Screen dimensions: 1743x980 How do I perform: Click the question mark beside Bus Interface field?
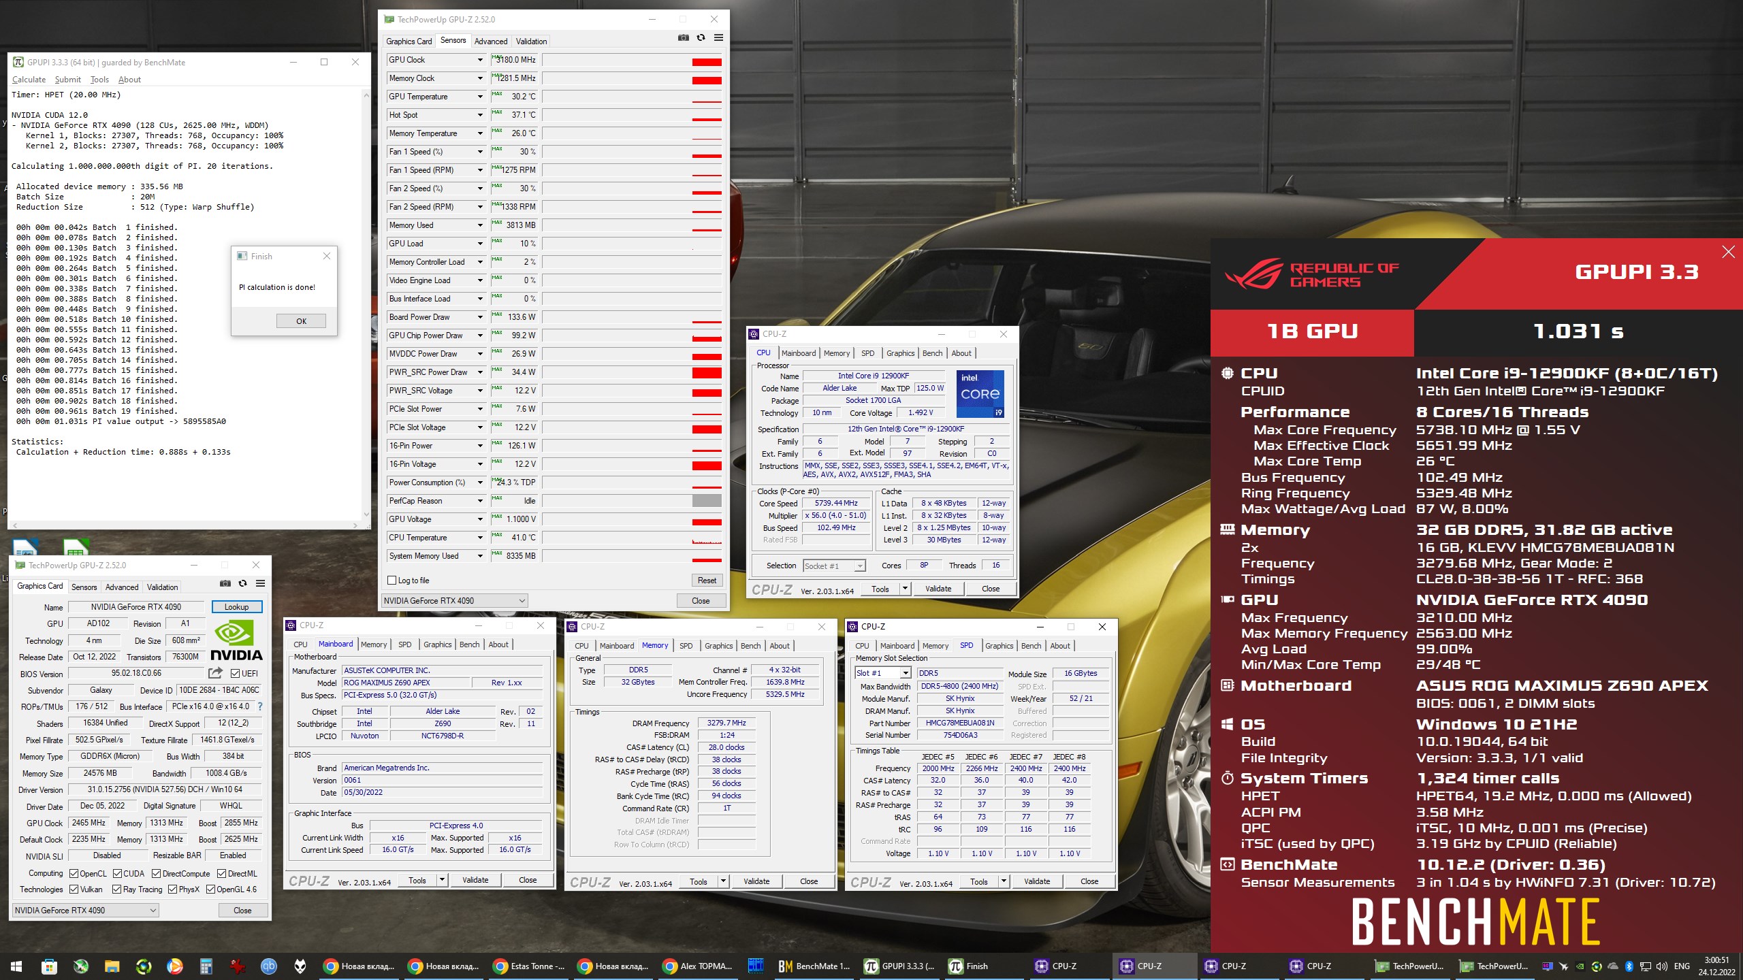(260, 706)
